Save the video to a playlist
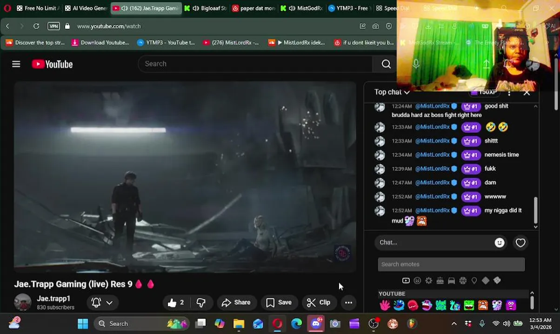Viewport: 560px width, 334px height. coord(279,302)
